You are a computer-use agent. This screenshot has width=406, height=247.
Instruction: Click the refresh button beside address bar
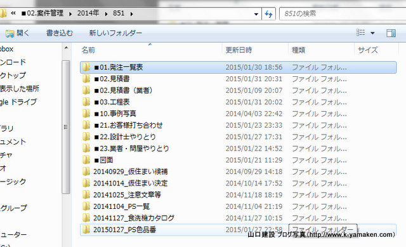point(269,14)
